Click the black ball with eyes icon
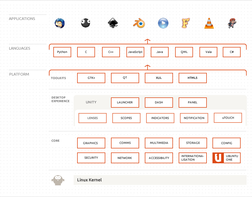Image resolution: width=252 pixels, height=197 pixels. point(86,23)
